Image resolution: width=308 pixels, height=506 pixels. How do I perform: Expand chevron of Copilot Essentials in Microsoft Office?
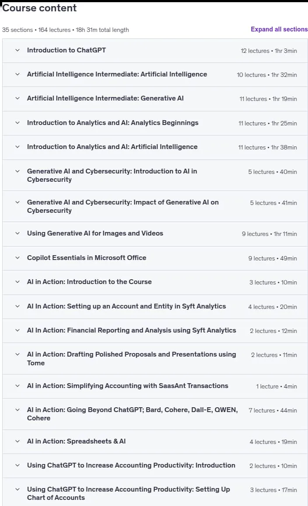coord(17,258)
